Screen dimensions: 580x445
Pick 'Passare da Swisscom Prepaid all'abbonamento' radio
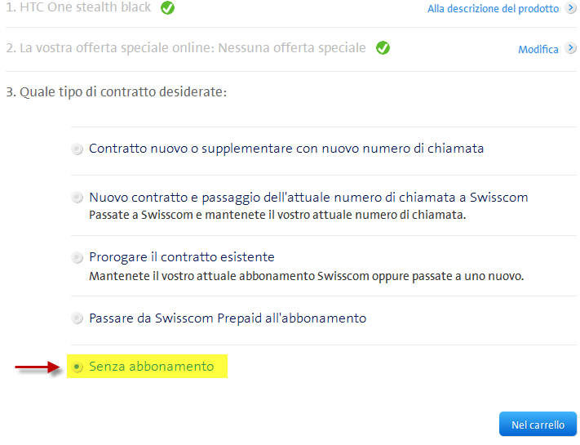[x=77, y=318]
